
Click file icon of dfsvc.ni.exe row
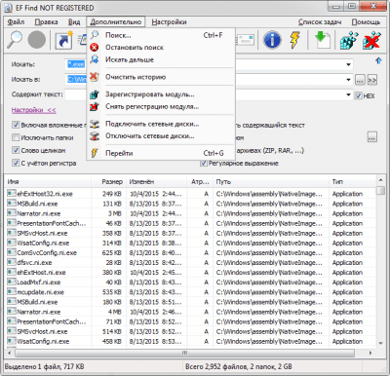12,262
